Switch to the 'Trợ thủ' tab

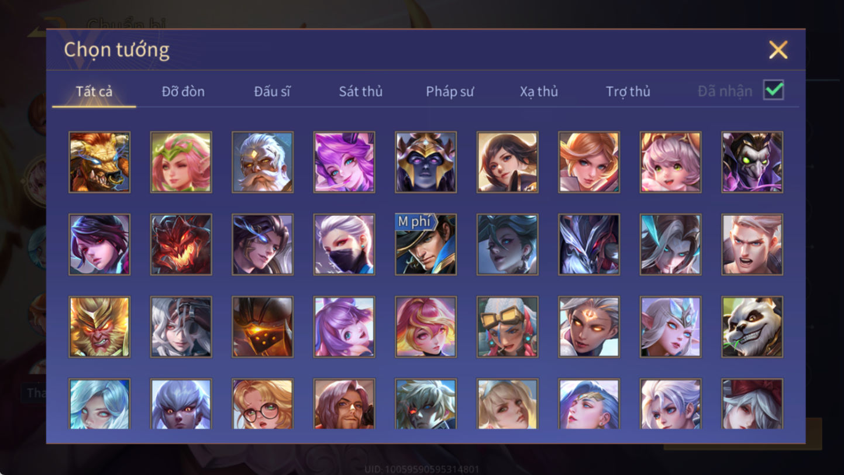tap(628, 91)
